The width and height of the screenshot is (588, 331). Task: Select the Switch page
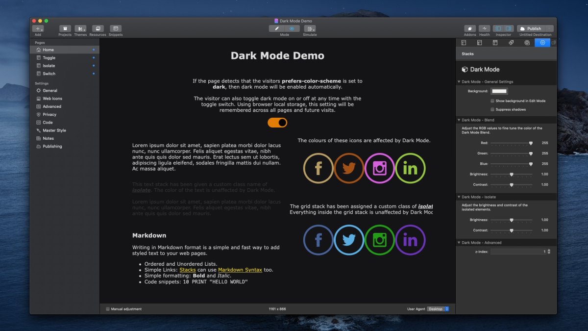[65, 74]
